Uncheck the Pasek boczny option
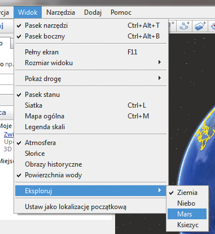The height and width of the screenshot is (234, 215). click(91, 36)
